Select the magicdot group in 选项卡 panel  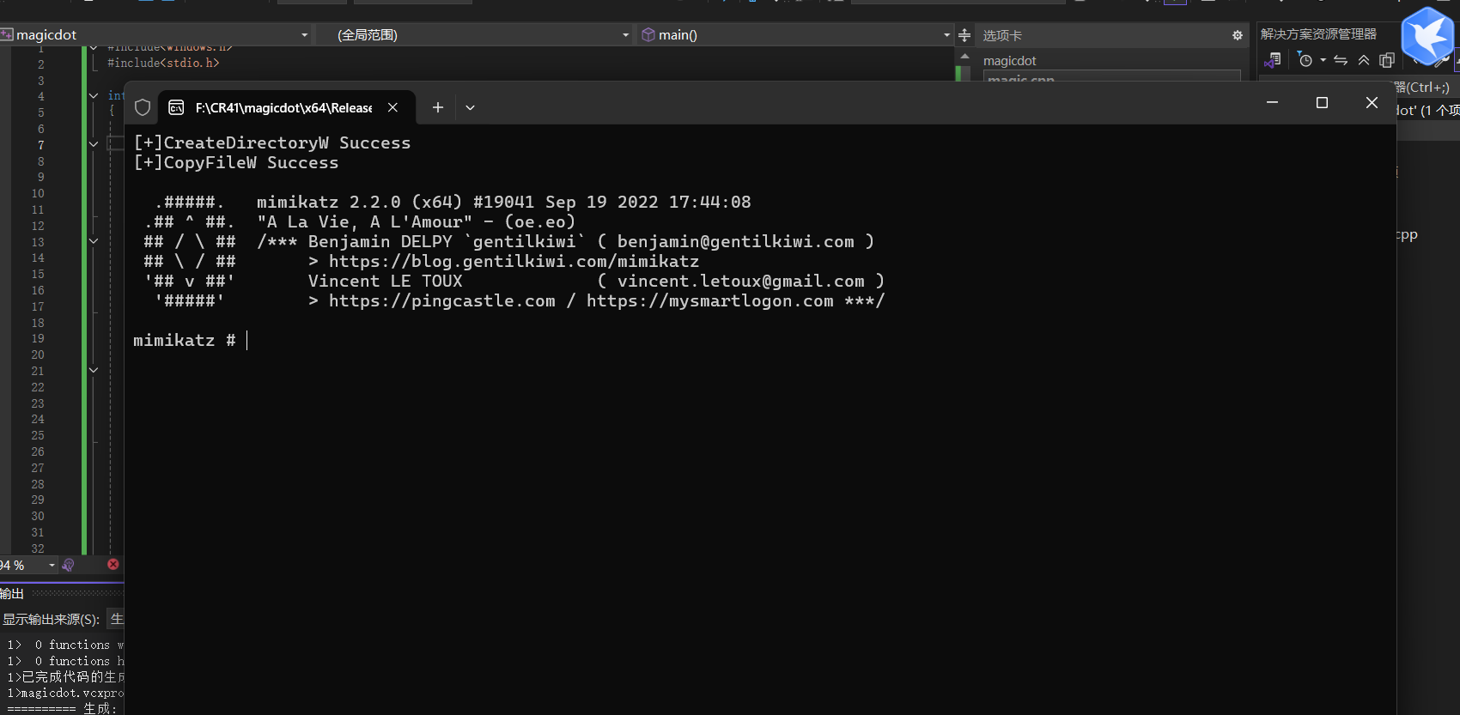[x=1010, y=61]
